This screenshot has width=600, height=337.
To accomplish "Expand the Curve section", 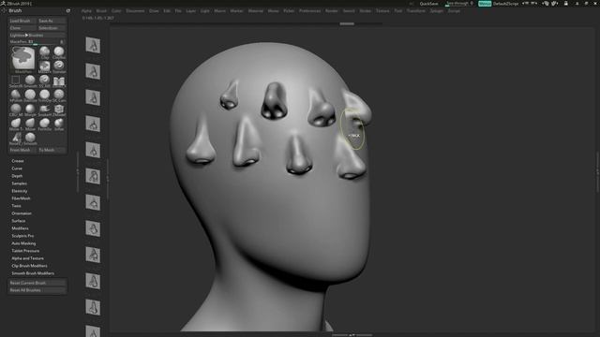I will tap(17, 168).
